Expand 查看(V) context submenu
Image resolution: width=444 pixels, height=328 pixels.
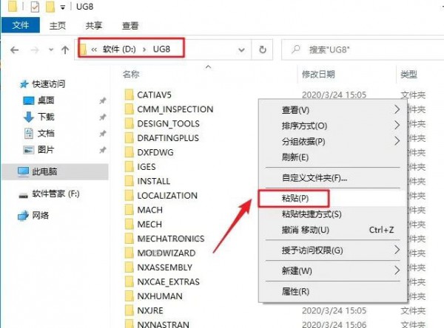[333, 110]
